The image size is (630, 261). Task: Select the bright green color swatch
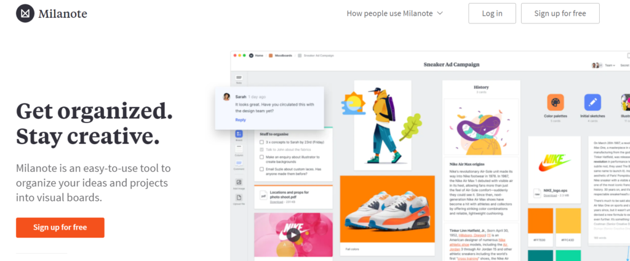click(568, 255)
